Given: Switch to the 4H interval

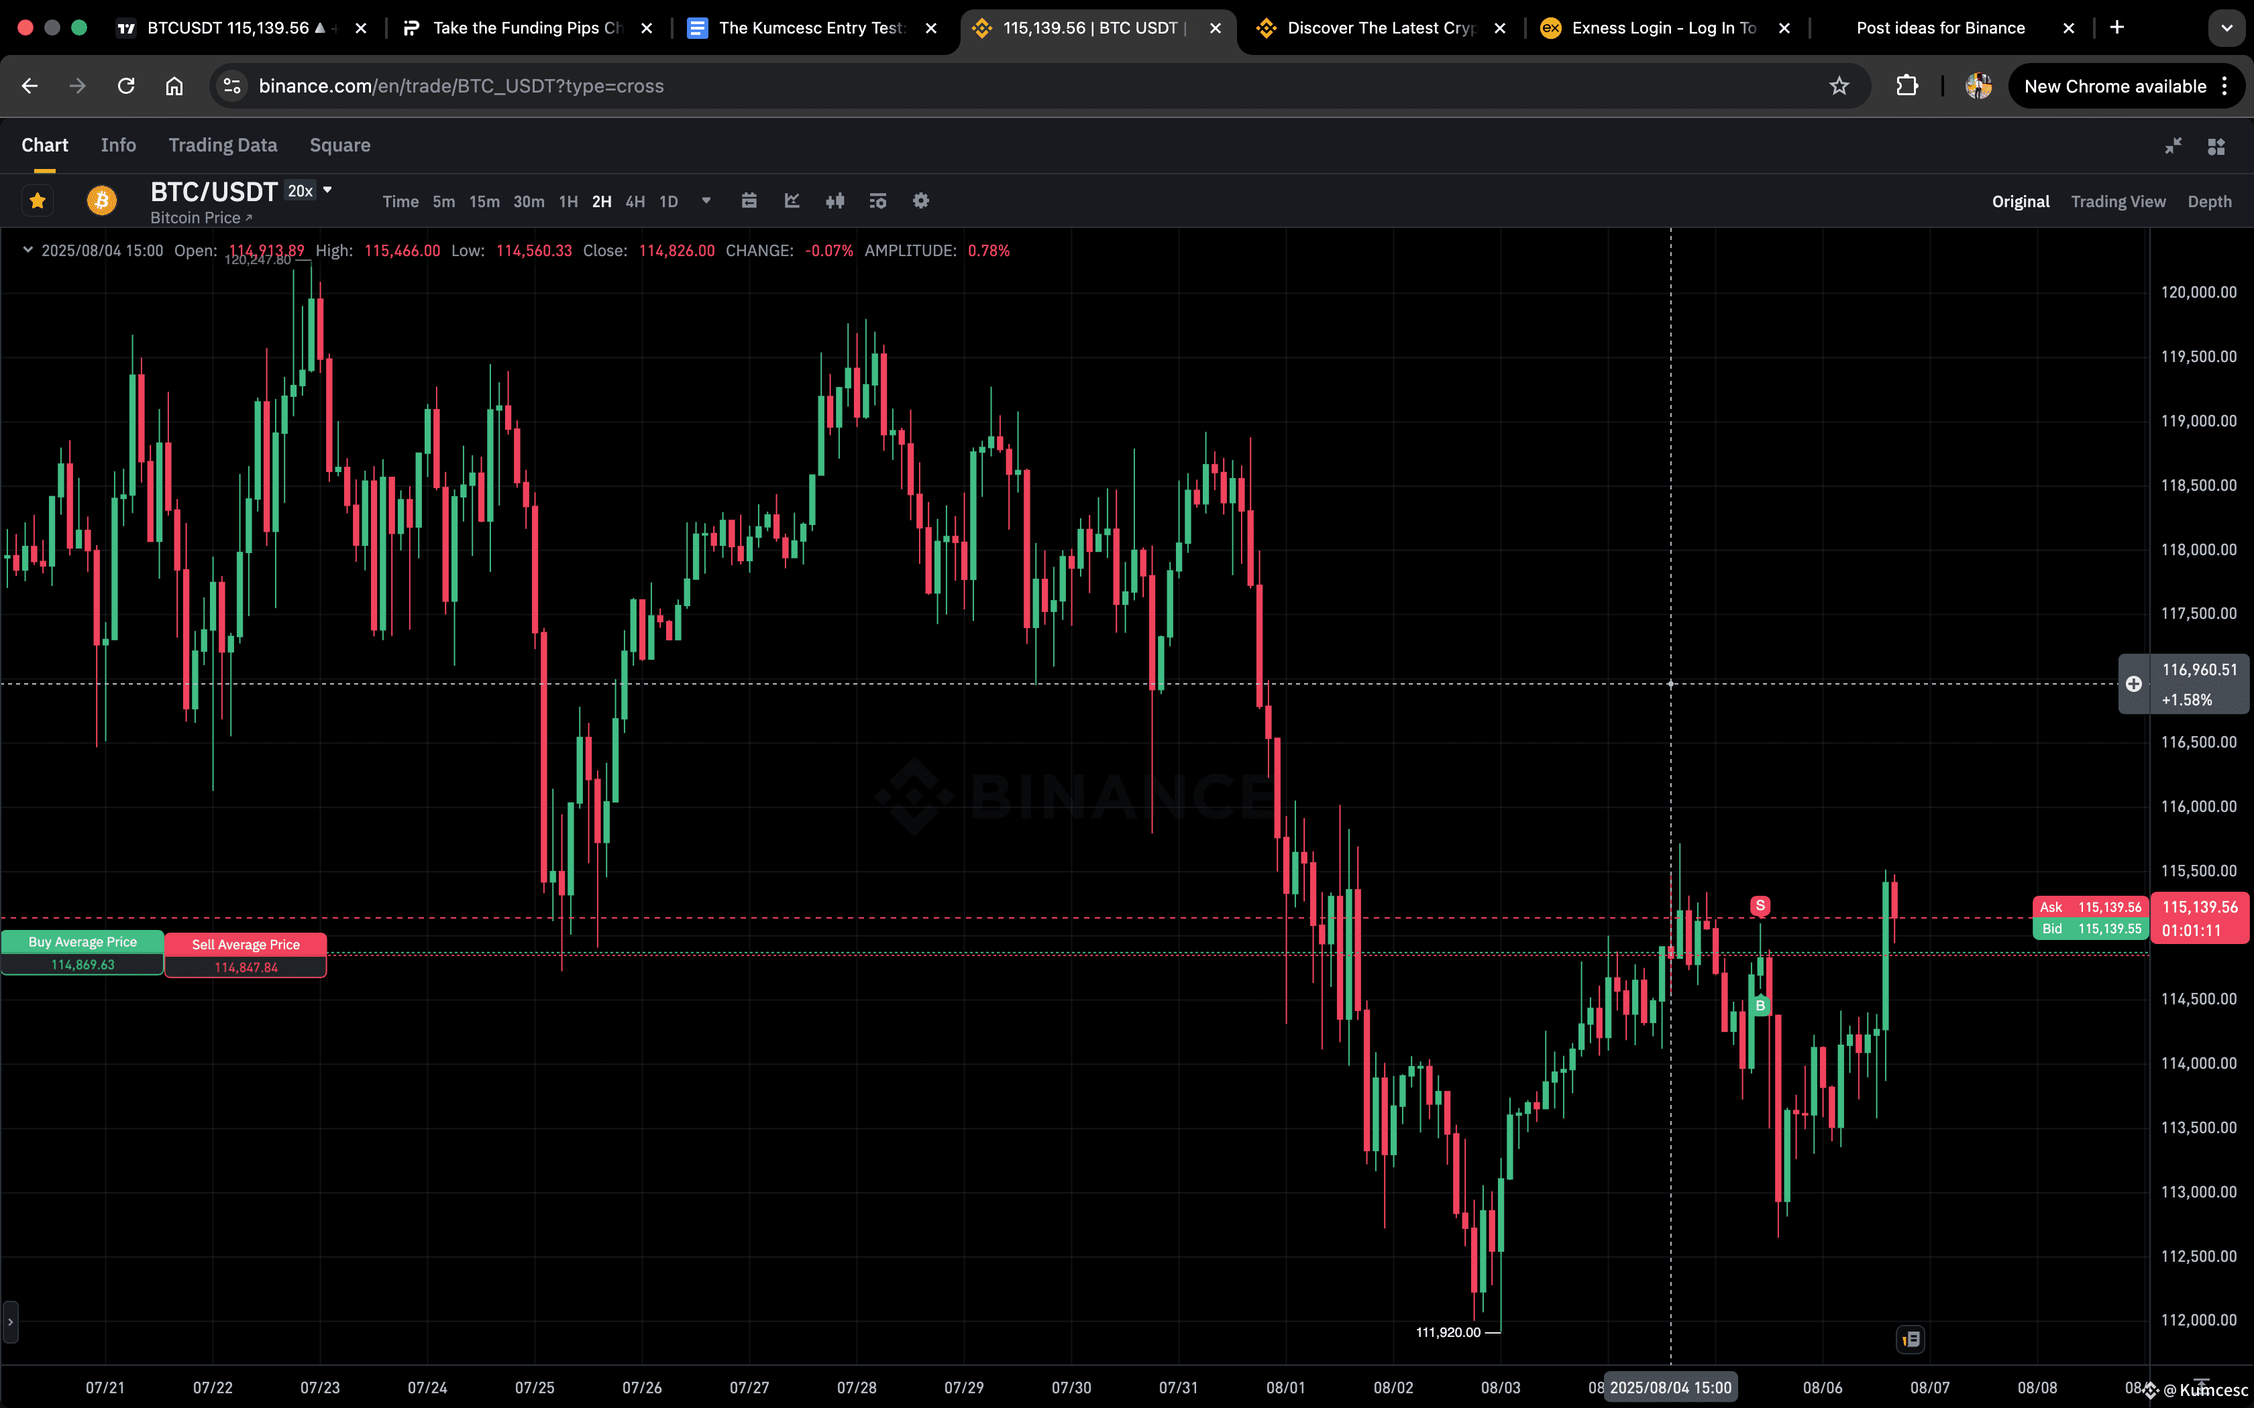Looking at the screenshot, I should (x=635, y=201).
